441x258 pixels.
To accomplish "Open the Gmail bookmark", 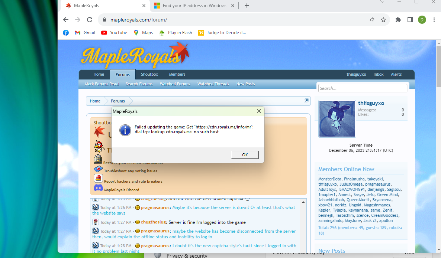I will coord(85,33).
